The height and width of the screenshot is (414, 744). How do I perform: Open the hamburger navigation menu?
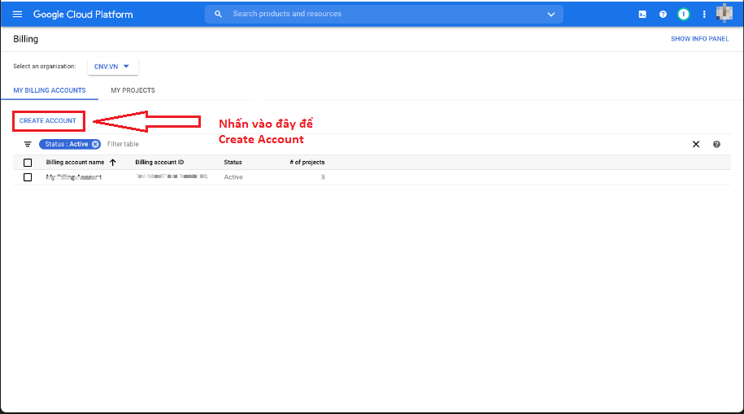(x=18, y=15)
